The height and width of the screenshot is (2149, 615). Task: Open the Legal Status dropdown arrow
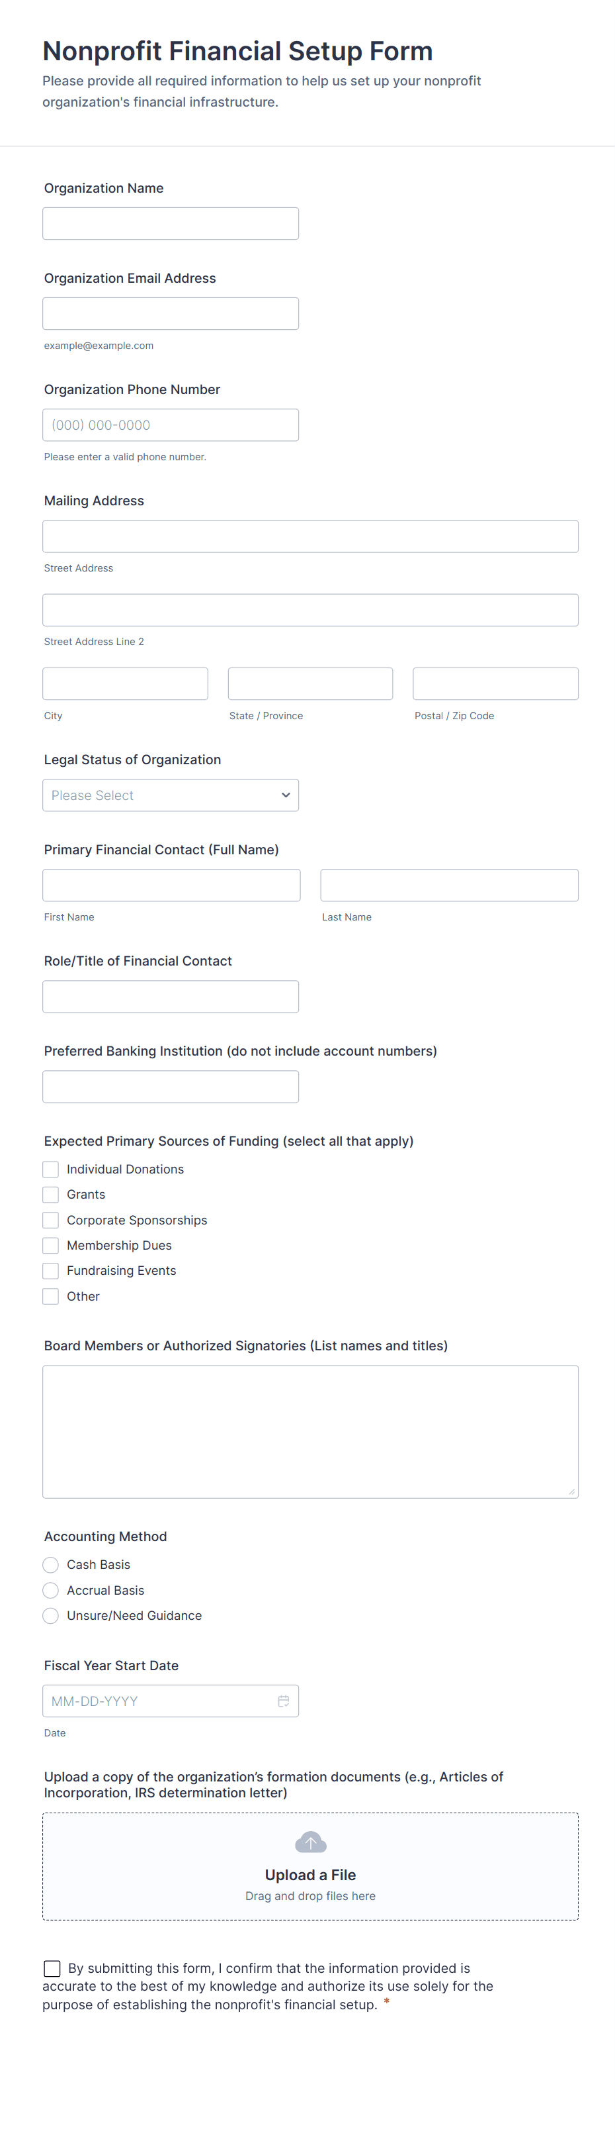click(x=286, y=795)
